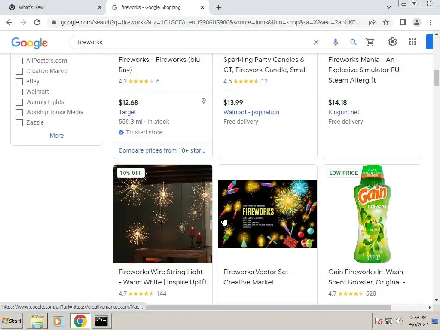Click the horizontal scrollbar at bottom
This screenshot has height=330, width=440.
click(268, 308)
